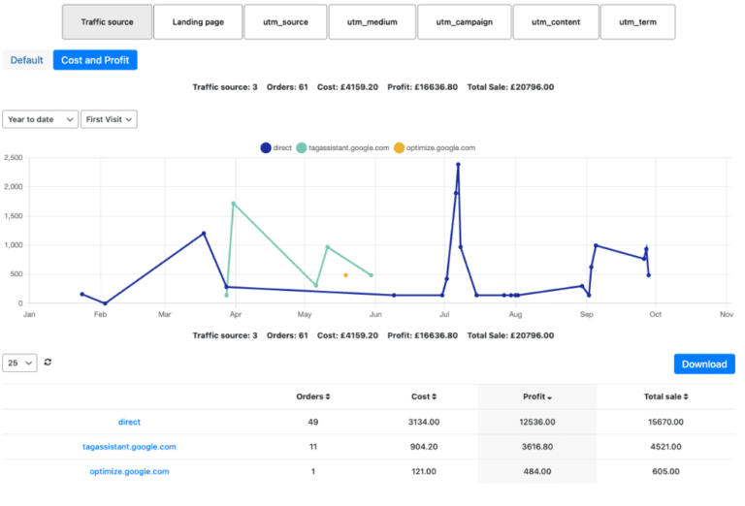Open the utm_source tab
The width and height of the screenshot is (745, 506).
tap(285, 22)
